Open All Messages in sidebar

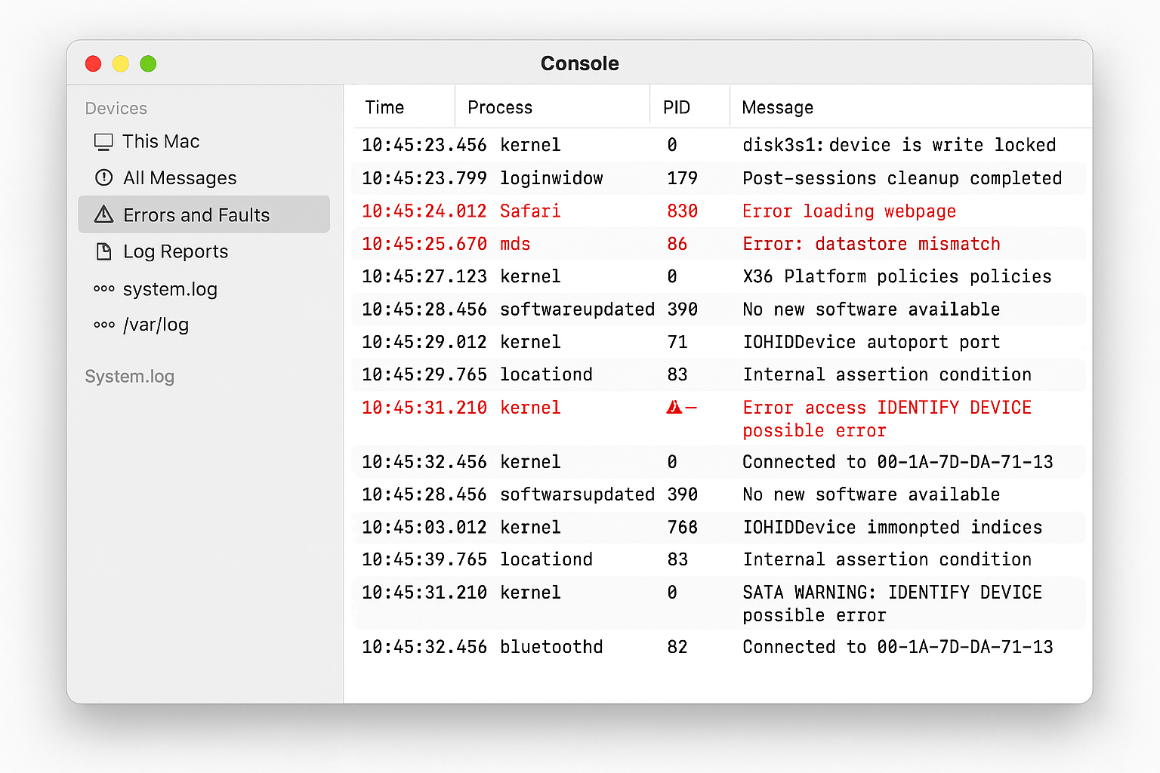pos(204,178)
